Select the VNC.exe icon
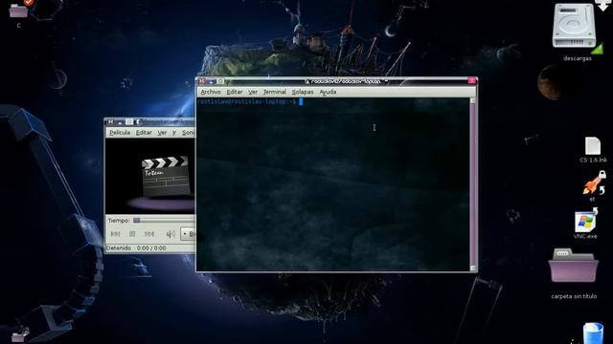The image size is (613, 344). [585, 222]
